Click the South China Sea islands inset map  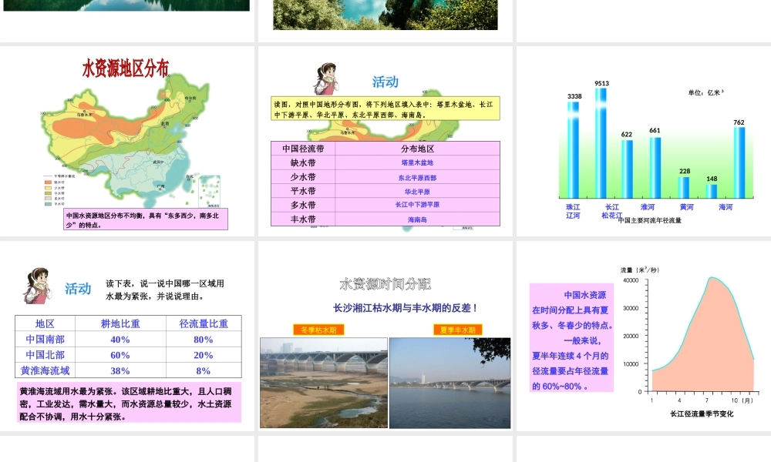210,191
